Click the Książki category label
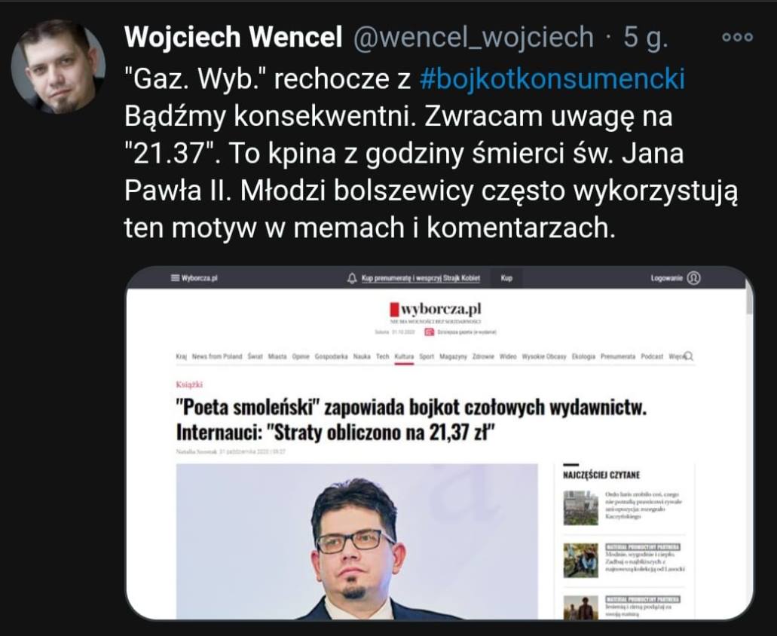 coord(189,384)
